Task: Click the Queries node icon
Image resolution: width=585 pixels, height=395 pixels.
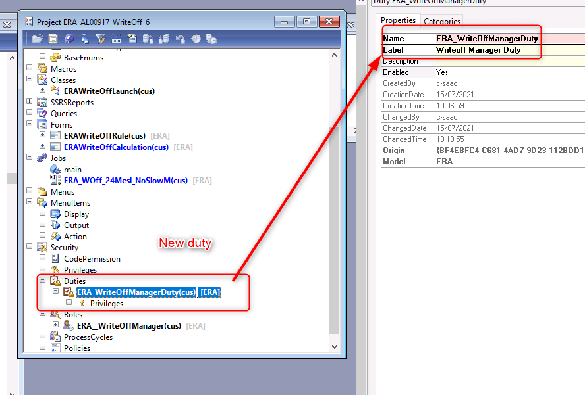Action: [x=43, y=114]
